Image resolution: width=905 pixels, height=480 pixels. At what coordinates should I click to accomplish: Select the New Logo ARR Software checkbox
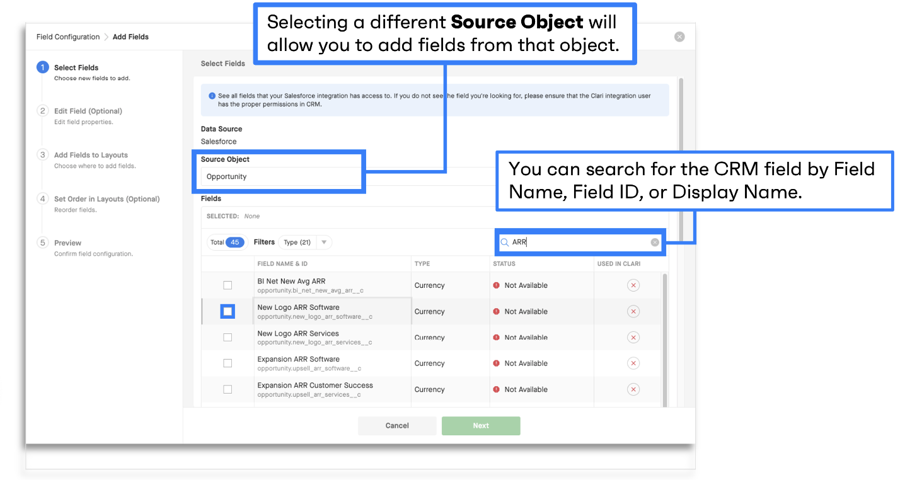pyautogui.click(x=228, y=311)
